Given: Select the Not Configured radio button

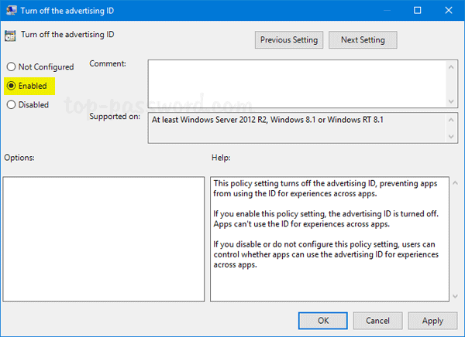Looking at the screenshot, I should 11,67.
